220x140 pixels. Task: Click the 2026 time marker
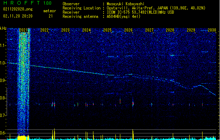[x=128, y=30]
